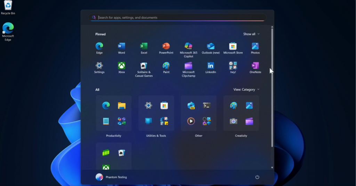Select Microsoft Edge desktop shortcut
The width and height of the screenshot is (356, 186).
[x=8, y=32]
